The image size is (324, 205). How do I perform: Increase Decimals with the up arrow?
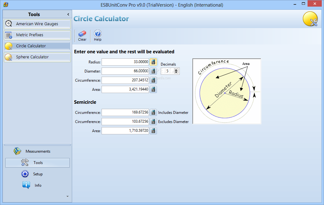pos(176,70)
